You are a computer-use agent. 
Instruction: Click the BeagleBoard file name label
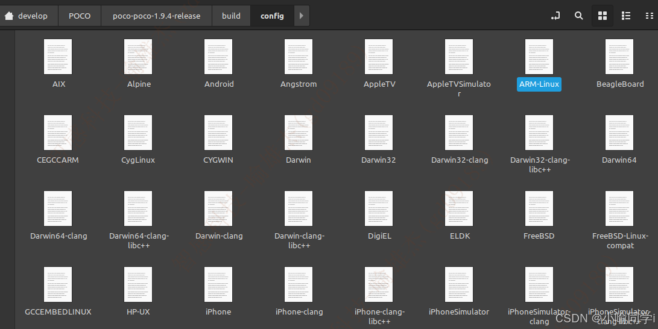(x=620, y=84)
